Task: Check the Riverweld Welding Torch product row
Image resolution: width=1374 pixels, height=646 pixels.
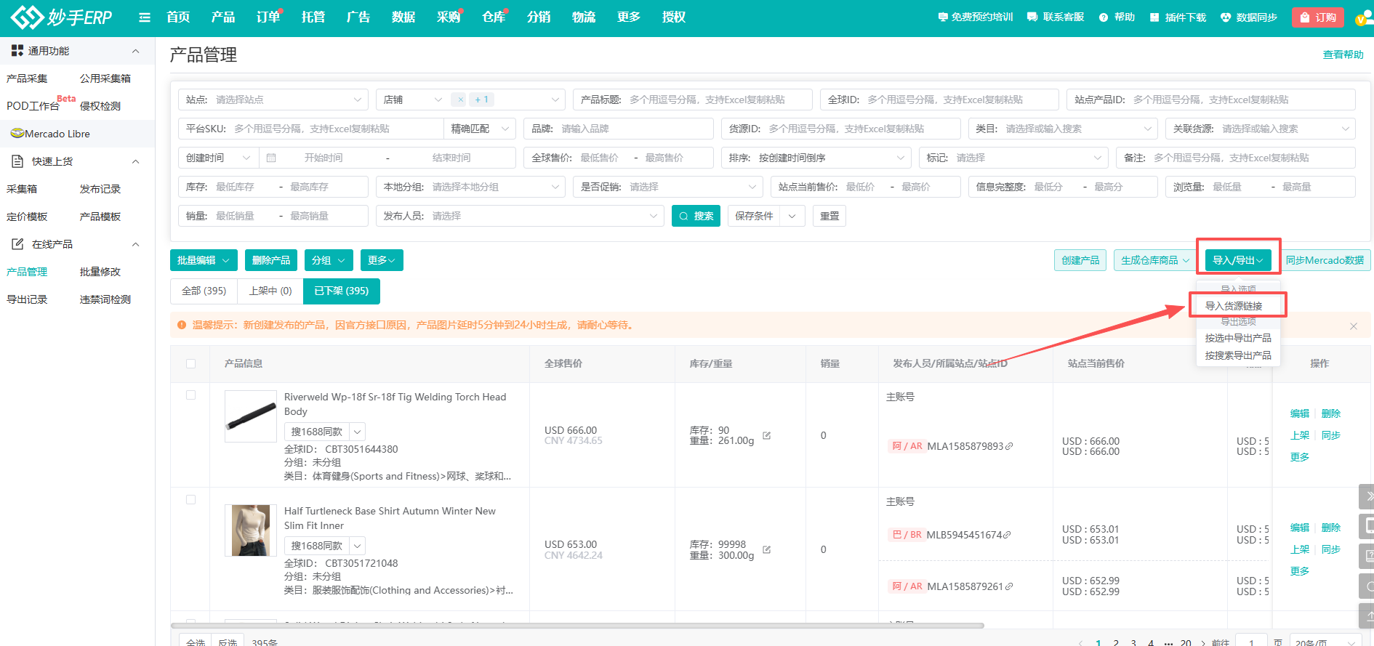Action: [190, 395]
